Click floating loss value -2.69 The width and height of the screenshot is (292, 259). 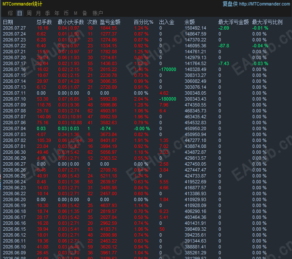224,28
